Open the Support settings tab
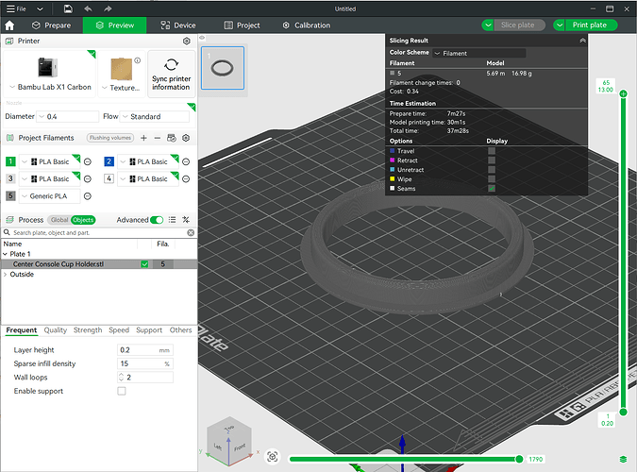The image size is (637, 472). coord(149,330)
